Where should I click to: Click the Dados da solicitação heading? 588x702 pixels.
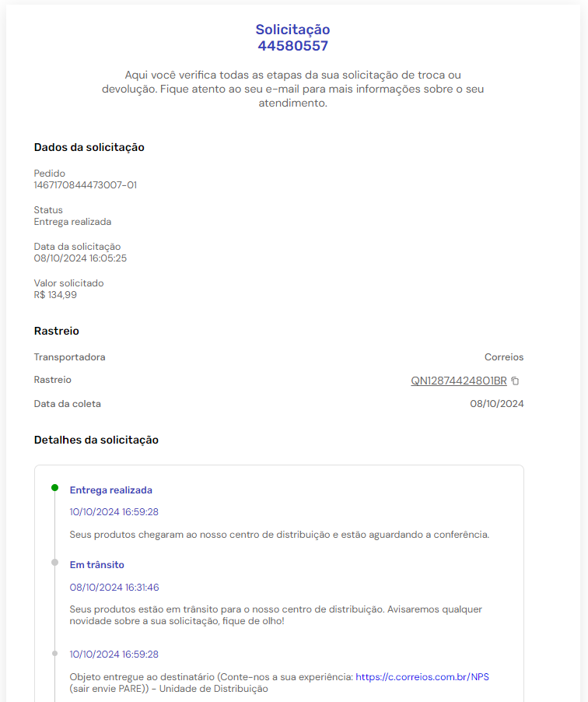point(89,147)
